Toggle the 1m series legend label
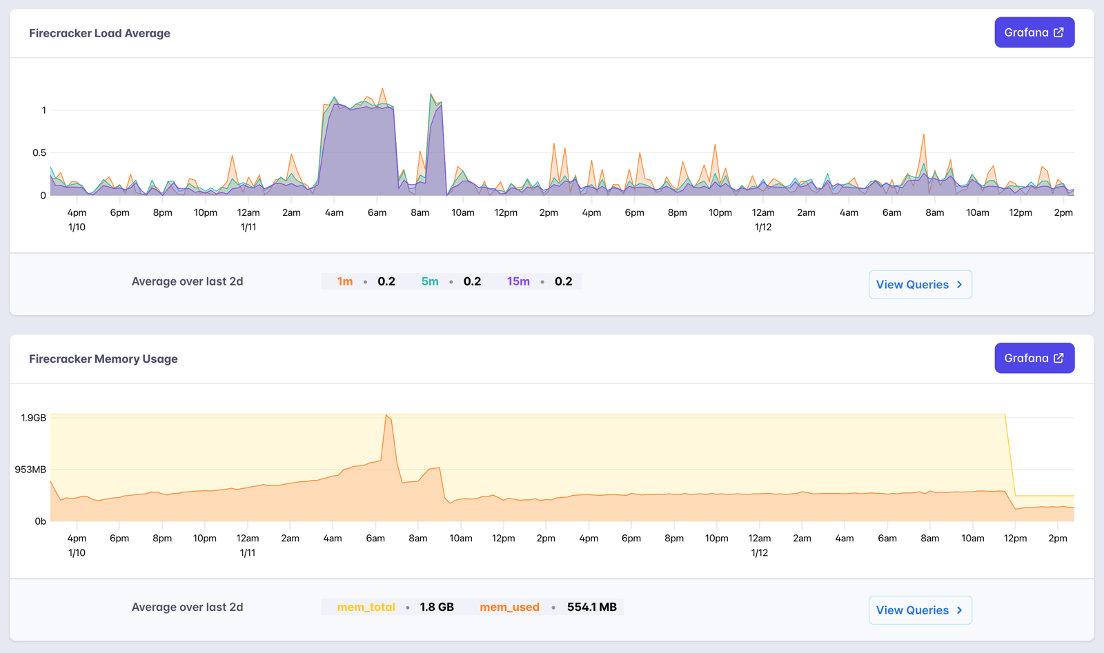 [x=345, y=281]
